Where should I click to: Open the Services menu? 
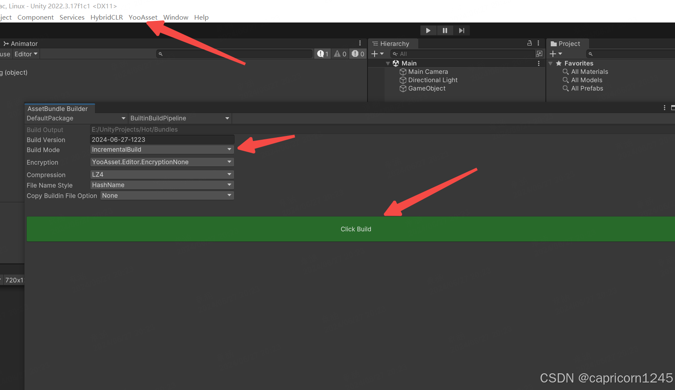tap(72, 18)
